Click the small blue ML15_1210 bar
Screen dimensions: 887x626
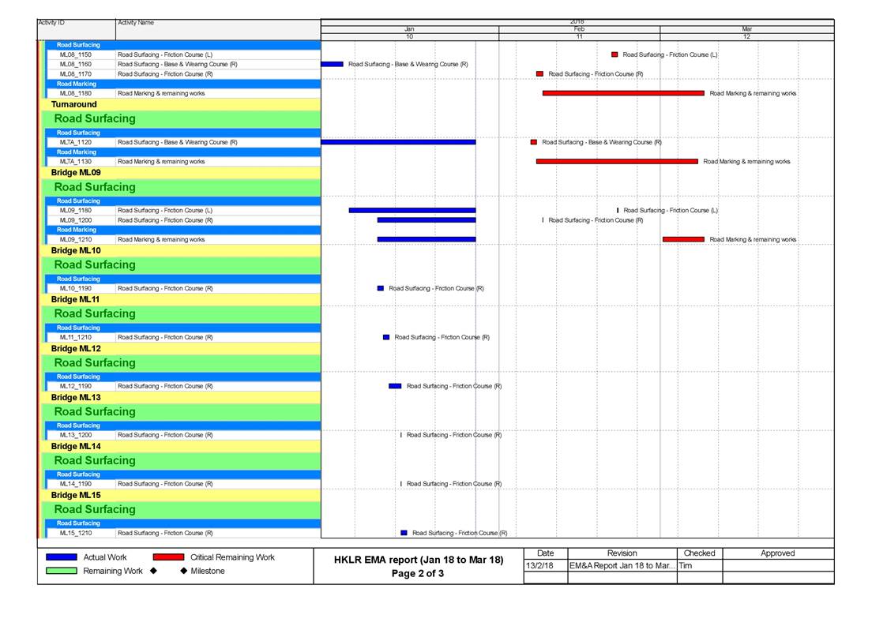click(404, 533)
